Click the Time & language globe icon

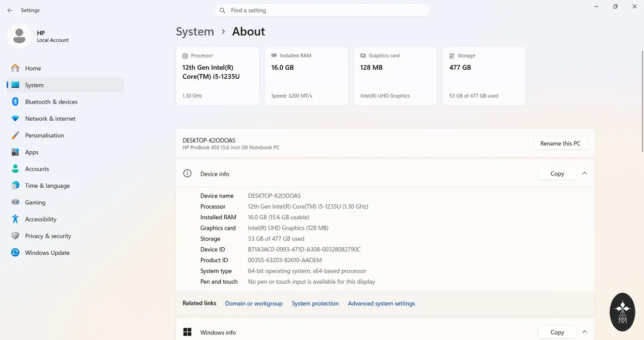[x=15, y=186]
